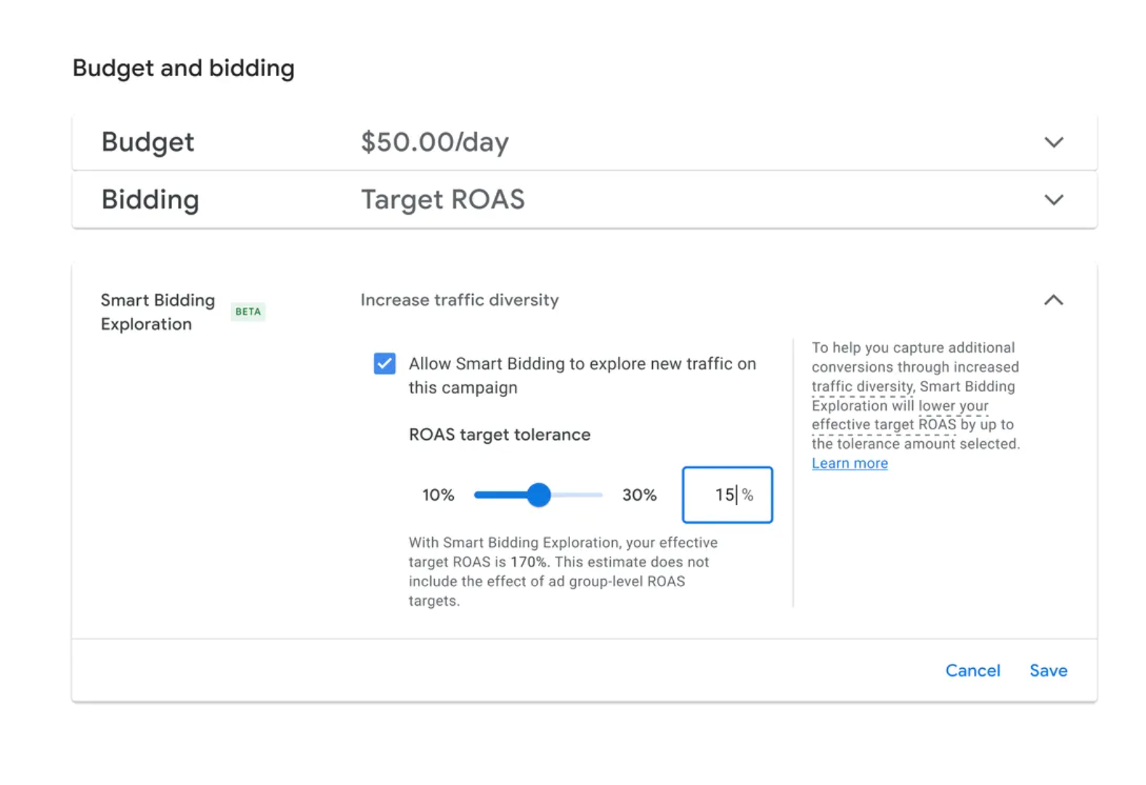
Task: Expand the Budget section chevron
Action: [x=1053, y=142]
